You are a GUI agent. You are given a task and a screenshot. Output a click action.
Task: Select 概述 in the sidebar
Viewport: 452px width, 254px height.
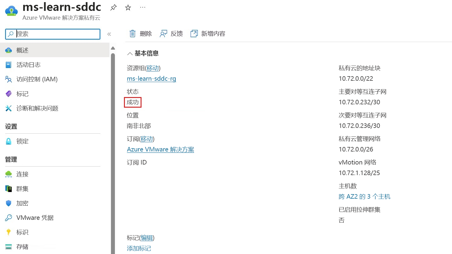pos(55,50)
